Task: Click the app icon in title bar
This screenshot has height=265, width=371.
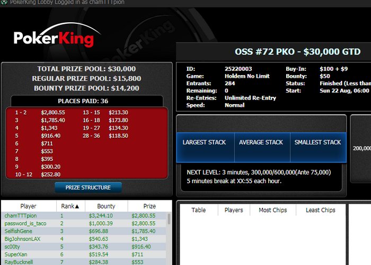Action: pyautogui.click(x=4, y=2)
